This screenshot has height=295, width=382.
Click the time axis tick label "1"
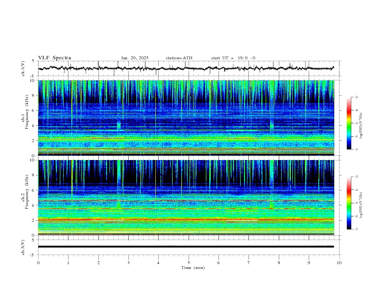(x=68, y=263)
